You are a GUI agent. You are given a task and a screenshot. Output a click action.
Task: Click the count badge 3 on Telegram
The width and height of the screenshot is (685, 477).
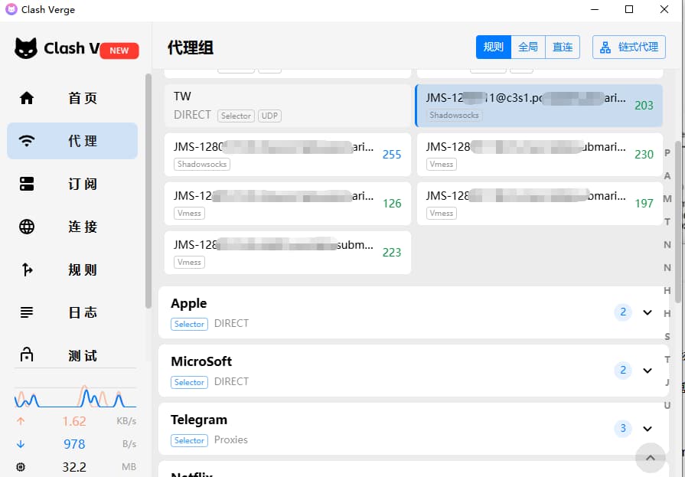point(623,428)
